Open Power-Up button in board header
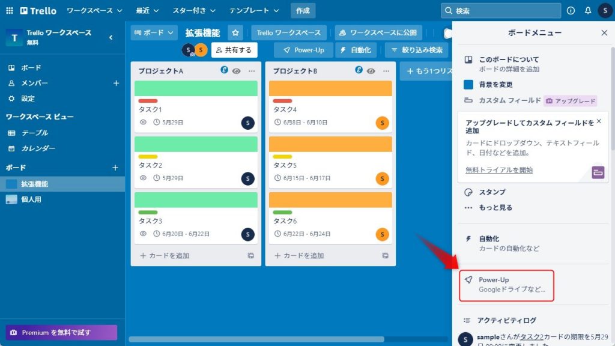The image size is (615, 346). tap(303, 50)
